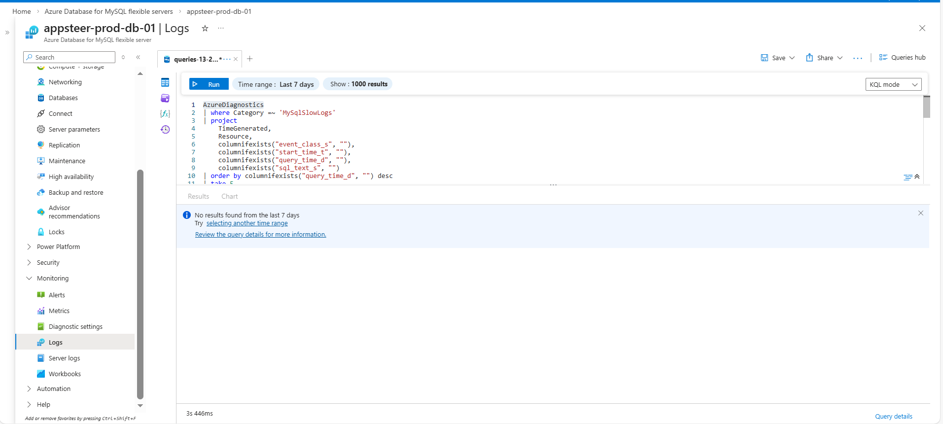Image resolution: width=943 pixels, height=424 pixels.
Task: Click the Replication globe icon
Action: [x=41, y=145]
